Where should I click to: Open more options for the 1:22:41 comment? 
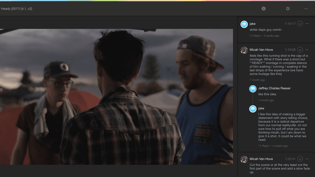tap(307, 159)
